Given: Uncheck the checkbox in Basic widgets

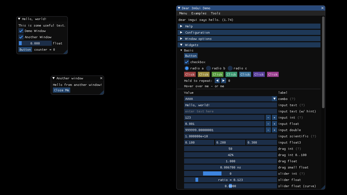Looking at the screenshot, I should tap(187, 62).
